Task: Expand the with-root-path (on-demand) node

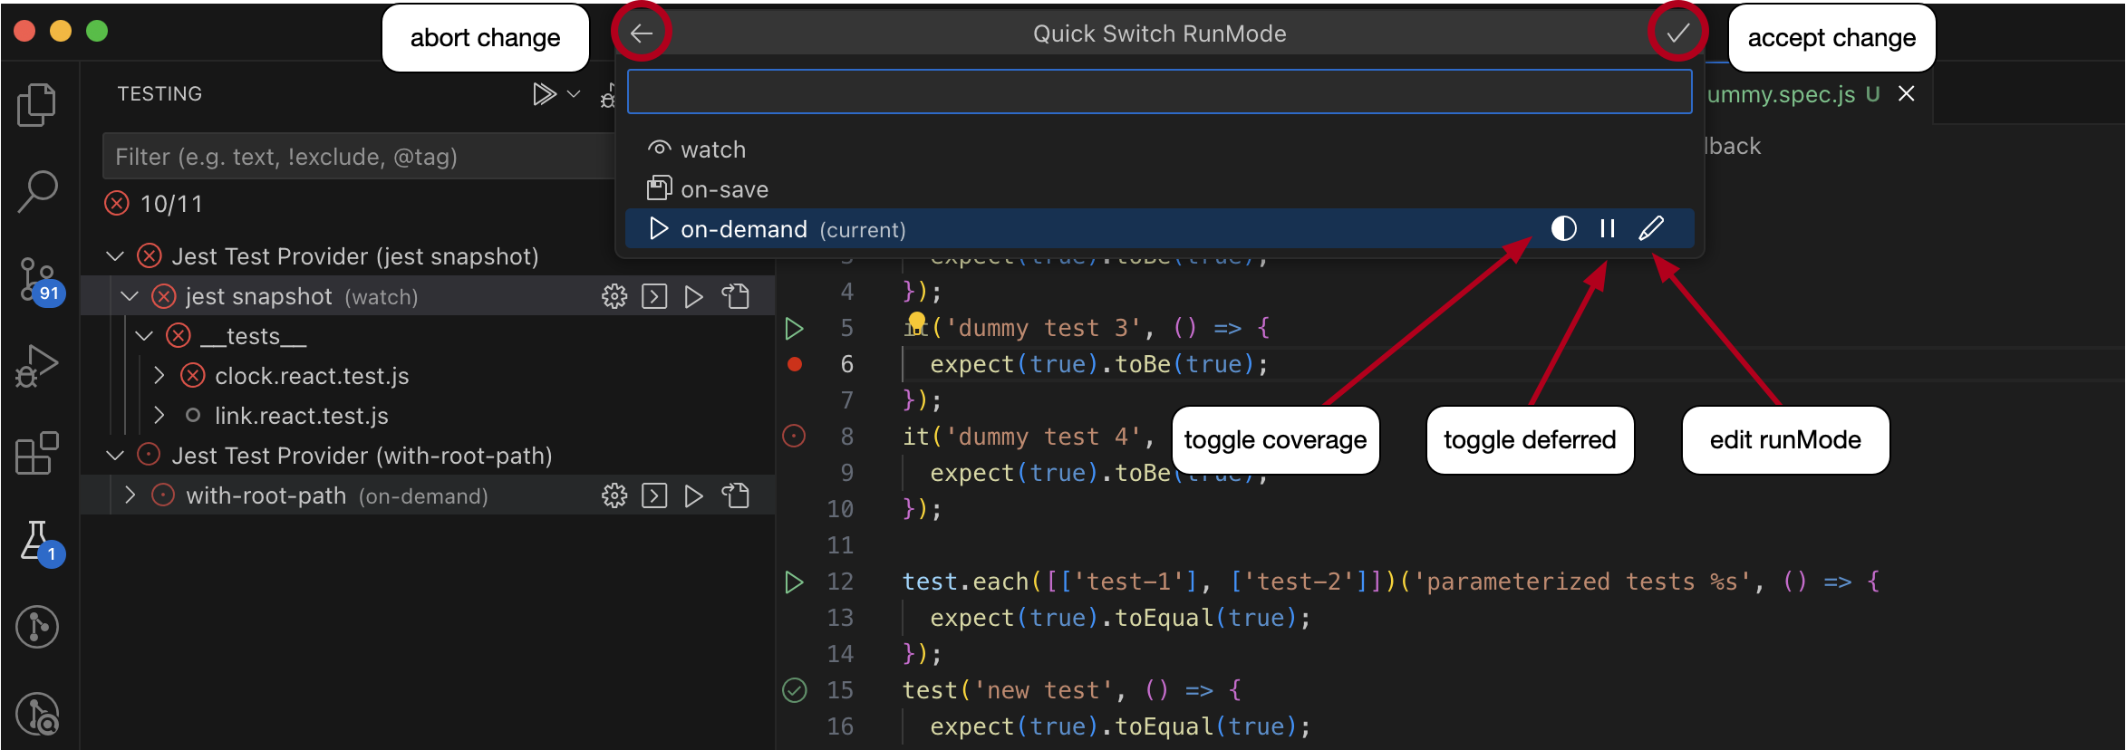Action: tap(130, 495)
